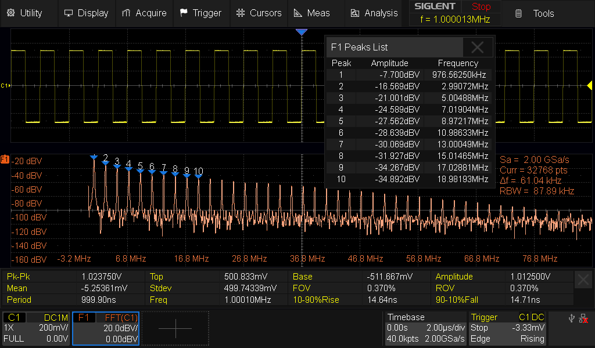Click the USB network status icon
The image size is (595, 348).
(571, 318)
